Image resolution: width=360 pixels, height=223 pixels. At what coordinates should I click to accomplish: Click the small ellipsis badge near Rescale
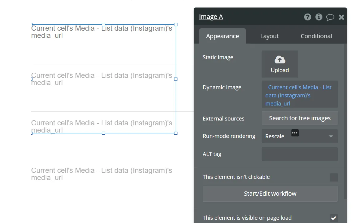[x=295, y=133]
